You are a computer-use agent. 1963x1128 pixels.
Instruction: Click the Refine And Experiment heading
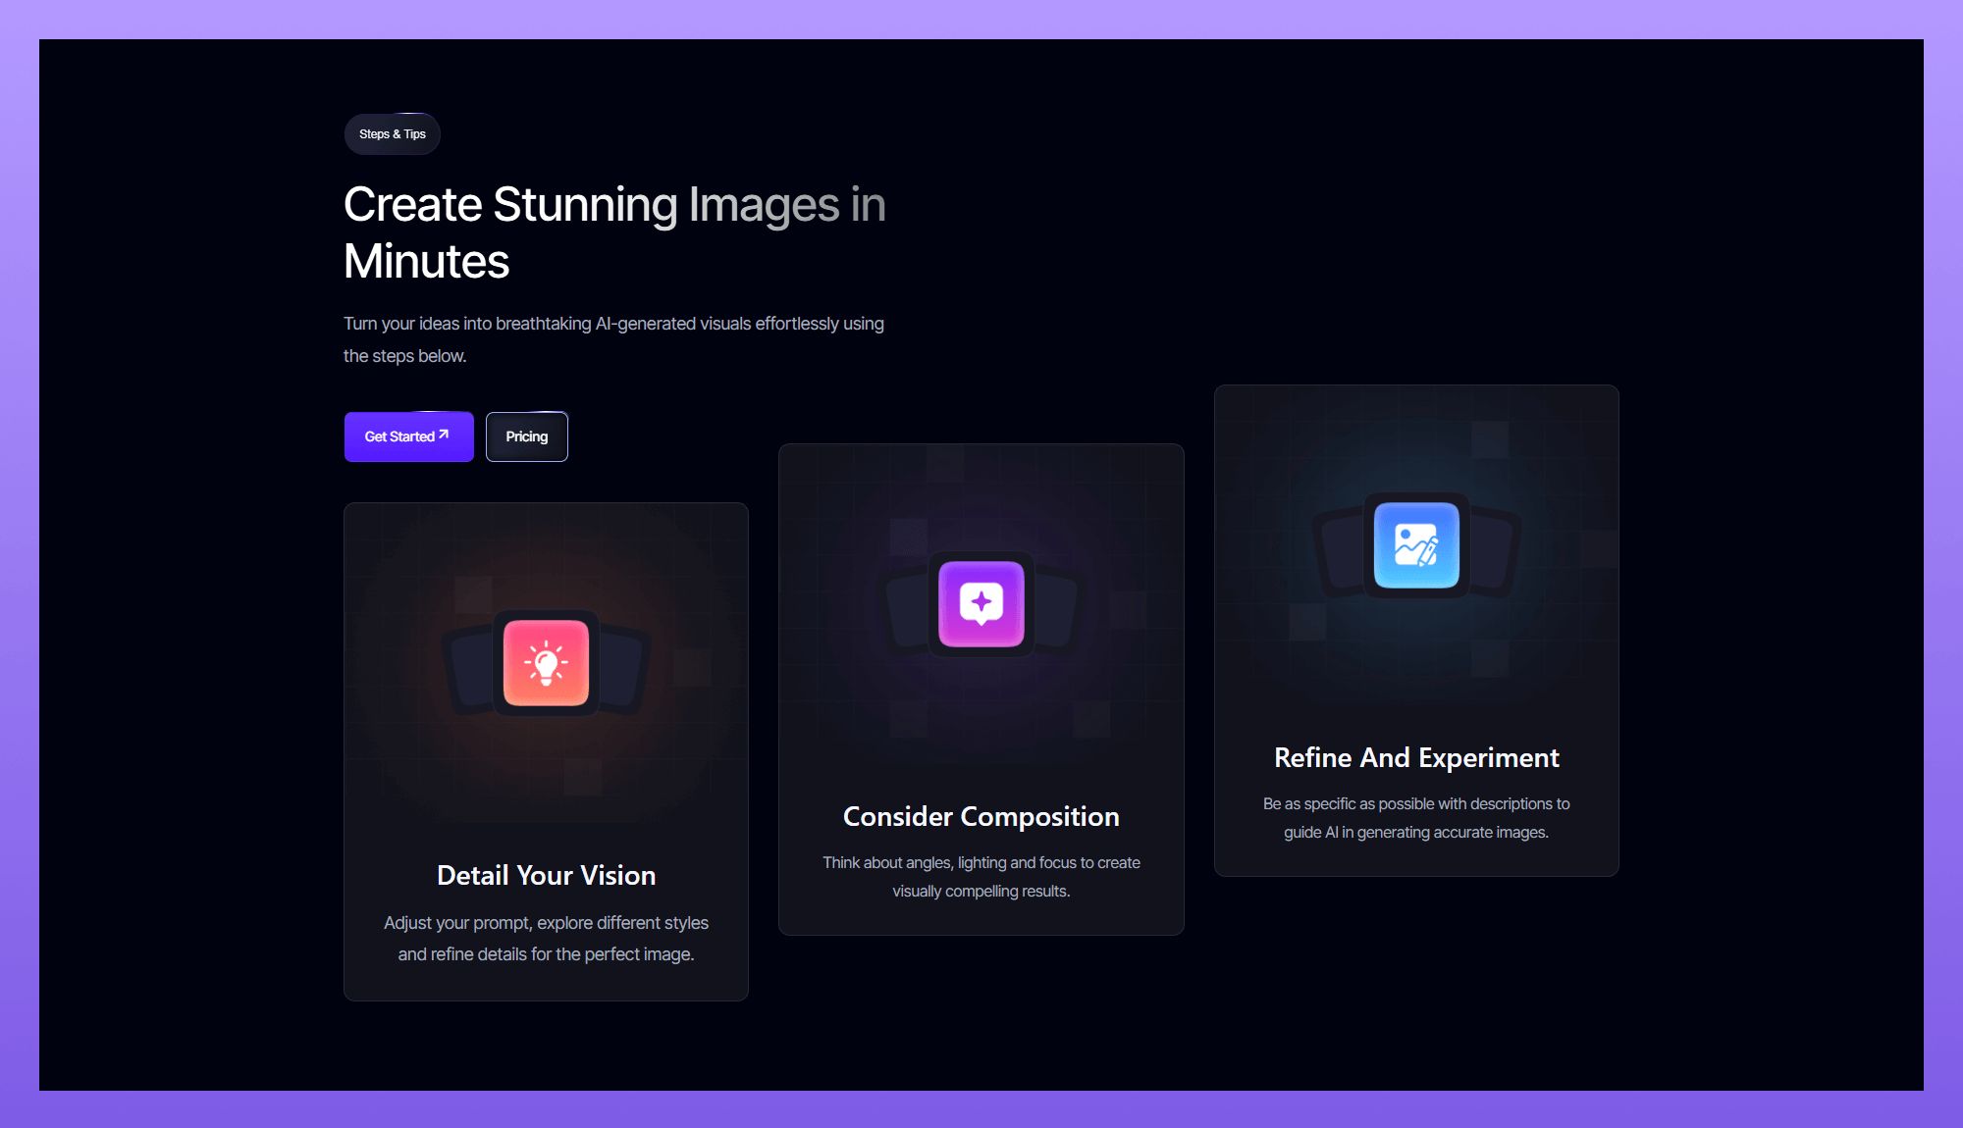pos(1416,757)
